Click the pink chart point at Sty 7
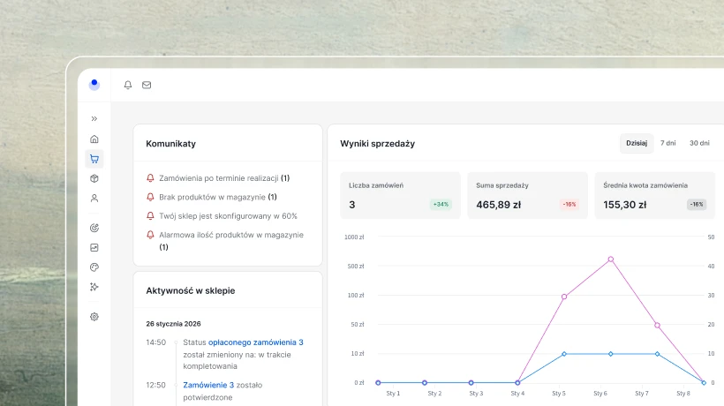Image resolution: width=724 pixels, height=406 pixels. point(657,326)
